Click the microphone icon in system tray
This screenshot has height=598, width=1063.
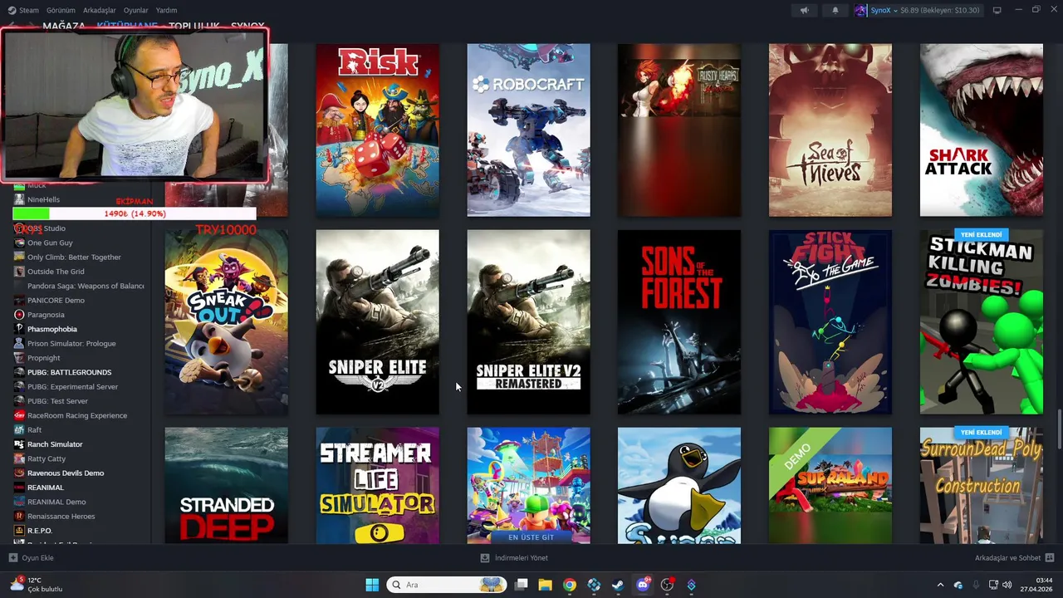(976, 585)
